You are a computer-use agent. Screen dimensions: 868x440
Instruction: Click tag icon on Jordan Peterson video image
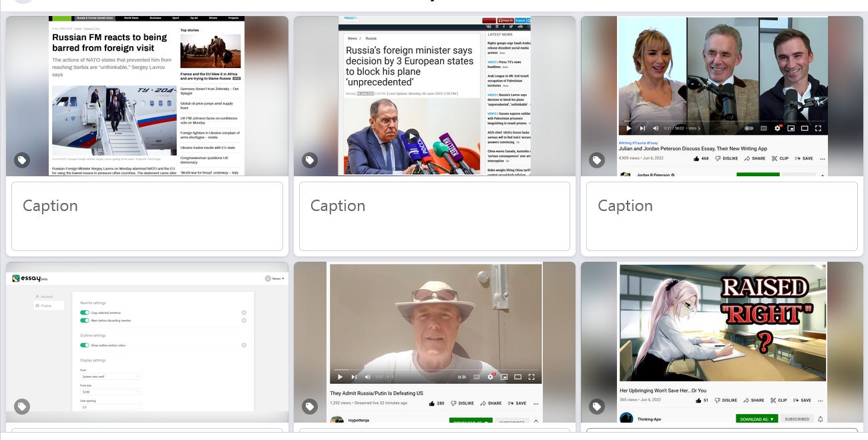click(596, 160)
